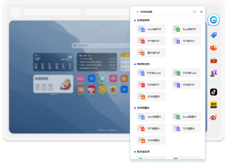The width and height of the screenshot is (226, 164).
Task: Open the TikTok icon in sidebar
Action: (213, 92)
